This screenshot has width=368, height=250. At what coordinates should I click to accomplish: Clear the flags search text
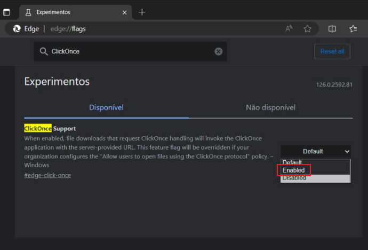click(218, 51)
